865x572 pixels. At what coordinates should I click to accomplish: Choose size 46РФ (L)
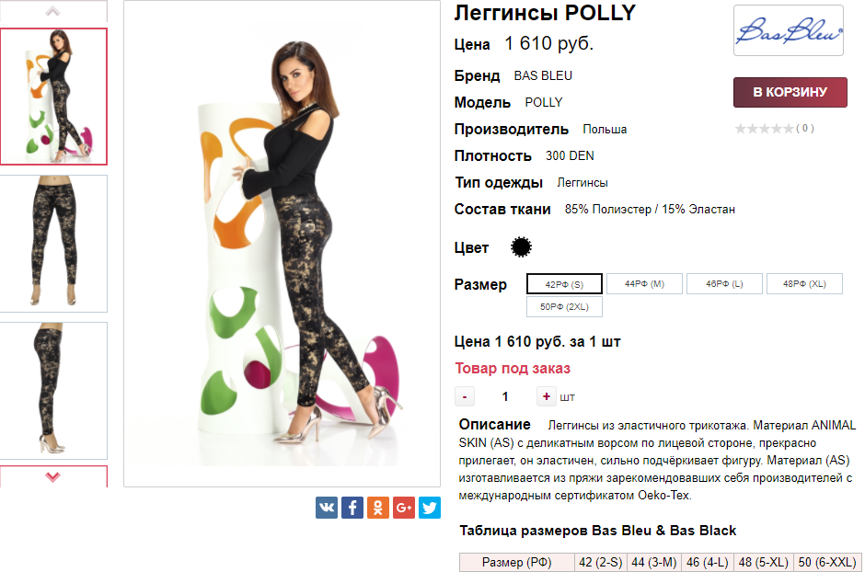pos(724,284)
